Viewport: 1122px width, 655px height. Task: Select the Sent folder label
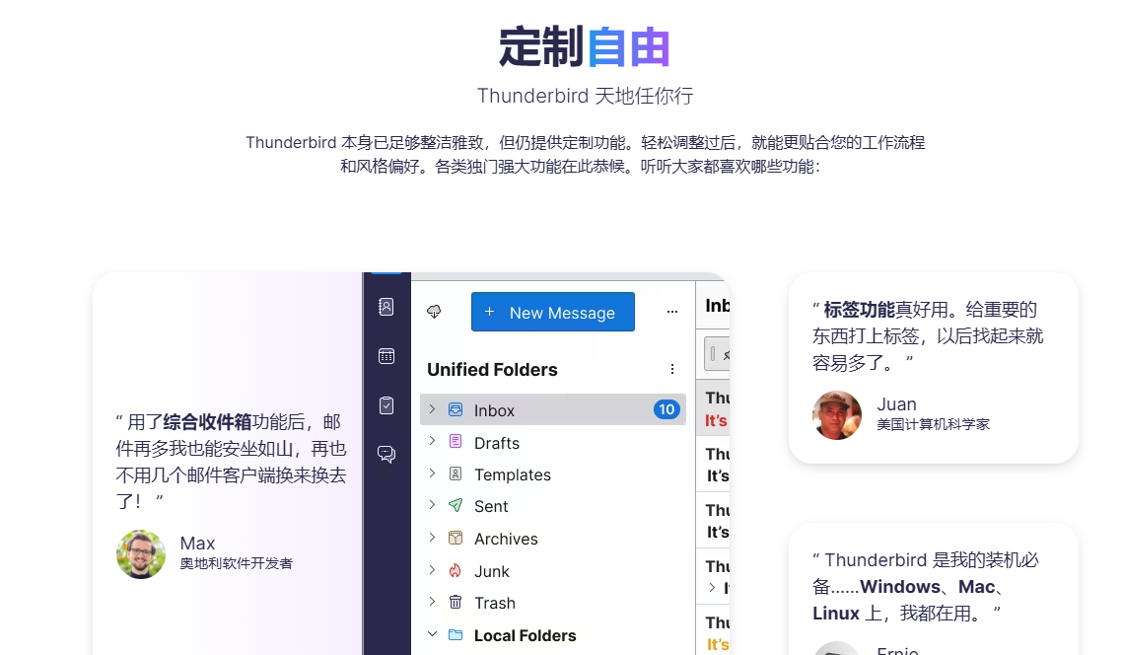tap(491, 507)
